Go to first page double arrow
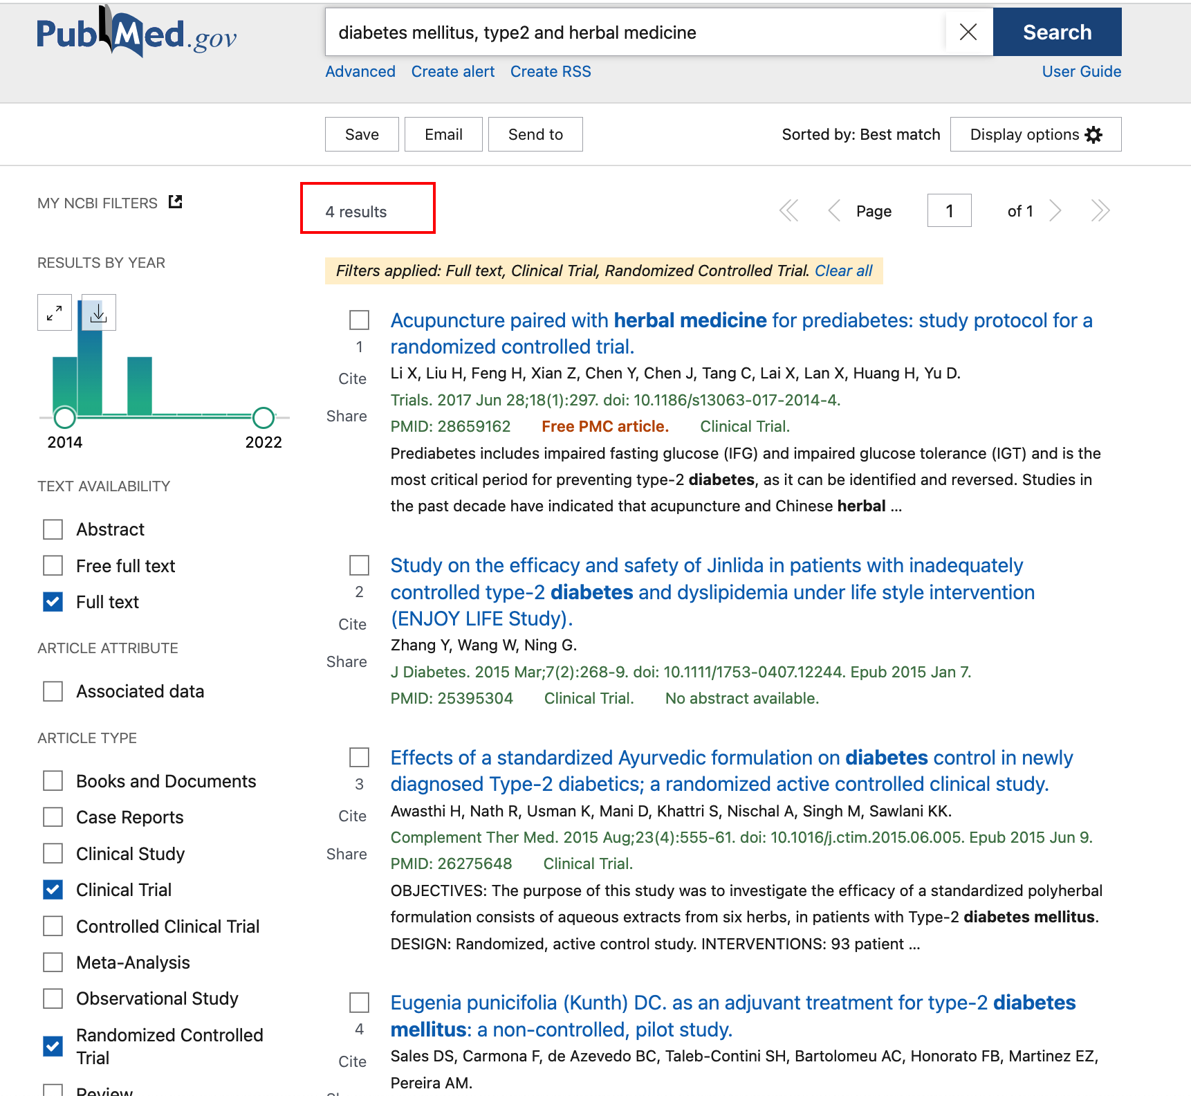This screenshot has width=1191, height=1096. tap(788, 210)
